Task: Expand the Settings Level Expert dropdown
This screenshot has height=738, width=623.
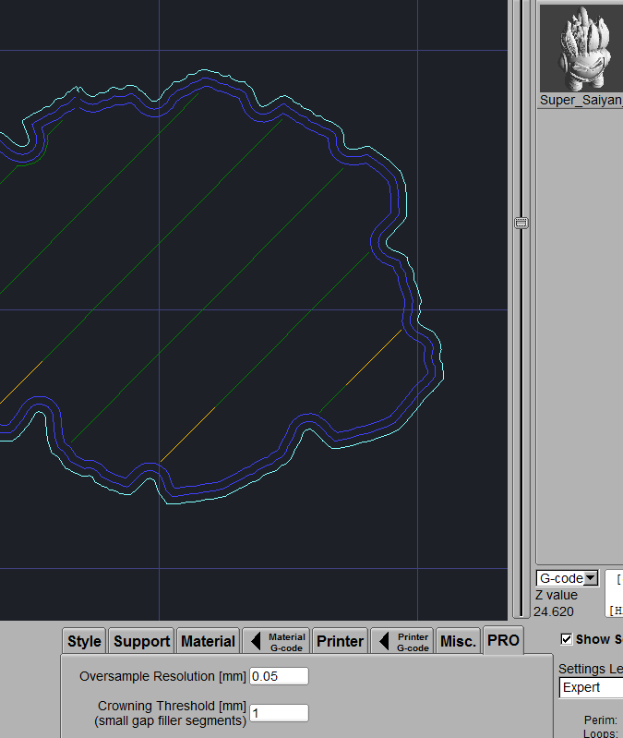Action: pos(591,687)
